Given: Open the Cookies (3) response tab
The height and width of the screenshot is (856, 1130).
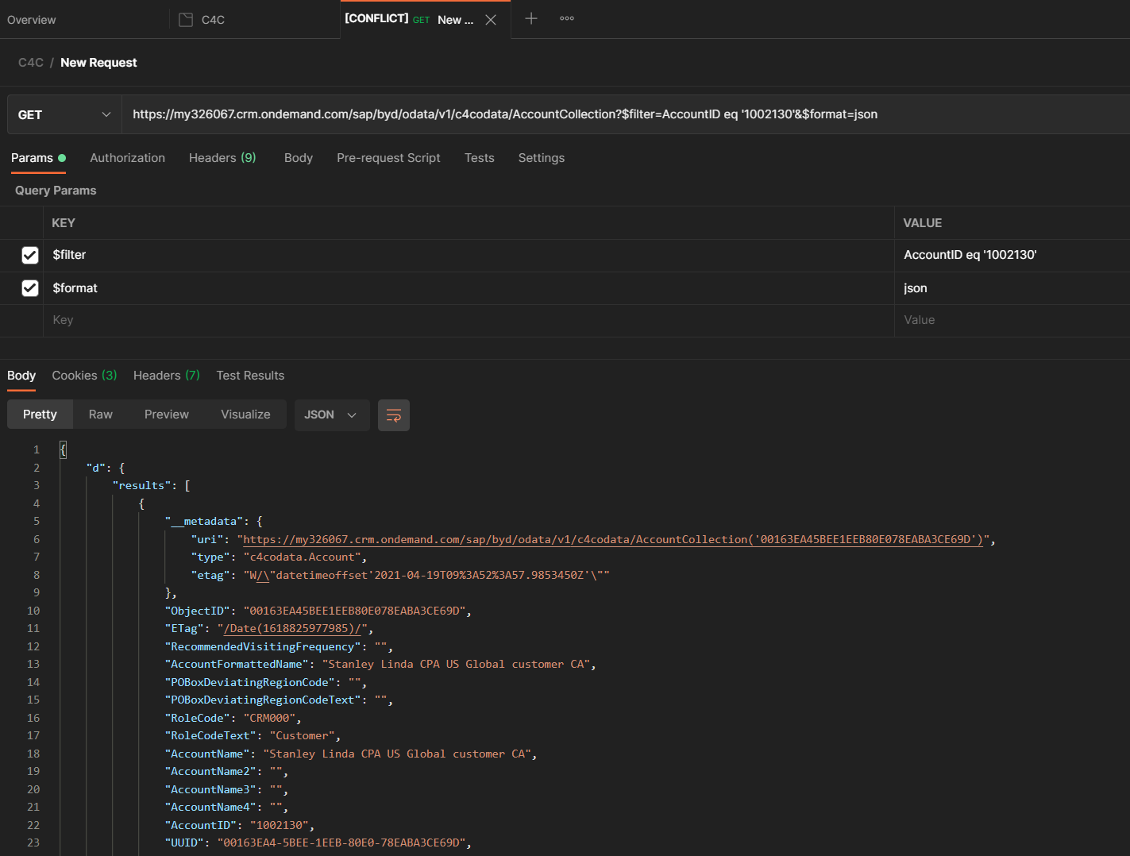Looking at the screenshot, I should coord(84,376).
